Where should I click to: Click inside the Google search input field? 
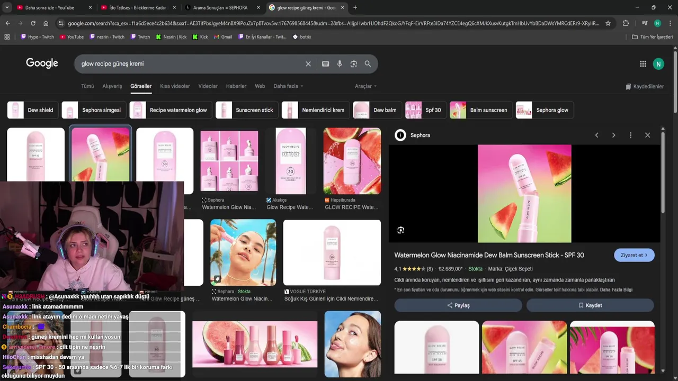pyautogui.click(x=191, y=64)
